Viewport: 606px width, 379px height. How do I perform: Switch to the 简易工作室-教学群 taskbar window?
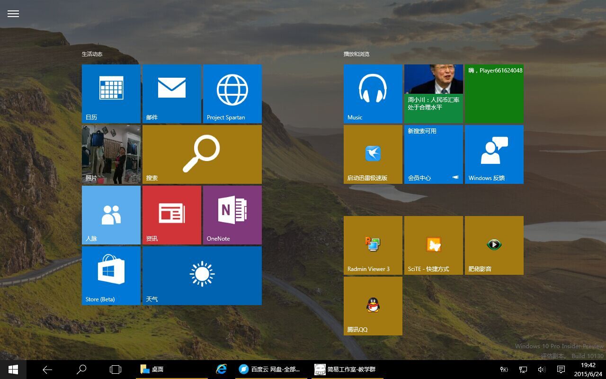[348, 370]
